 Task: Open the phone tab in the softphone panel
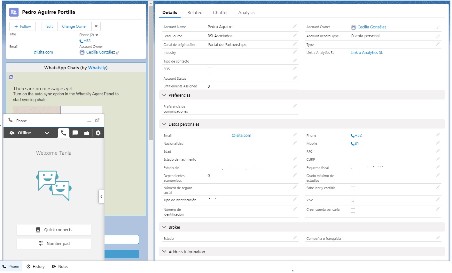(x=64, y=133)
